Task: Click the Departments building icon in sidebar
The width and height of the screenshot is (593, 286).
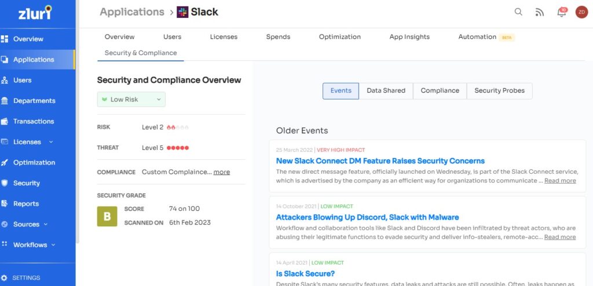Action: [5, 101]
